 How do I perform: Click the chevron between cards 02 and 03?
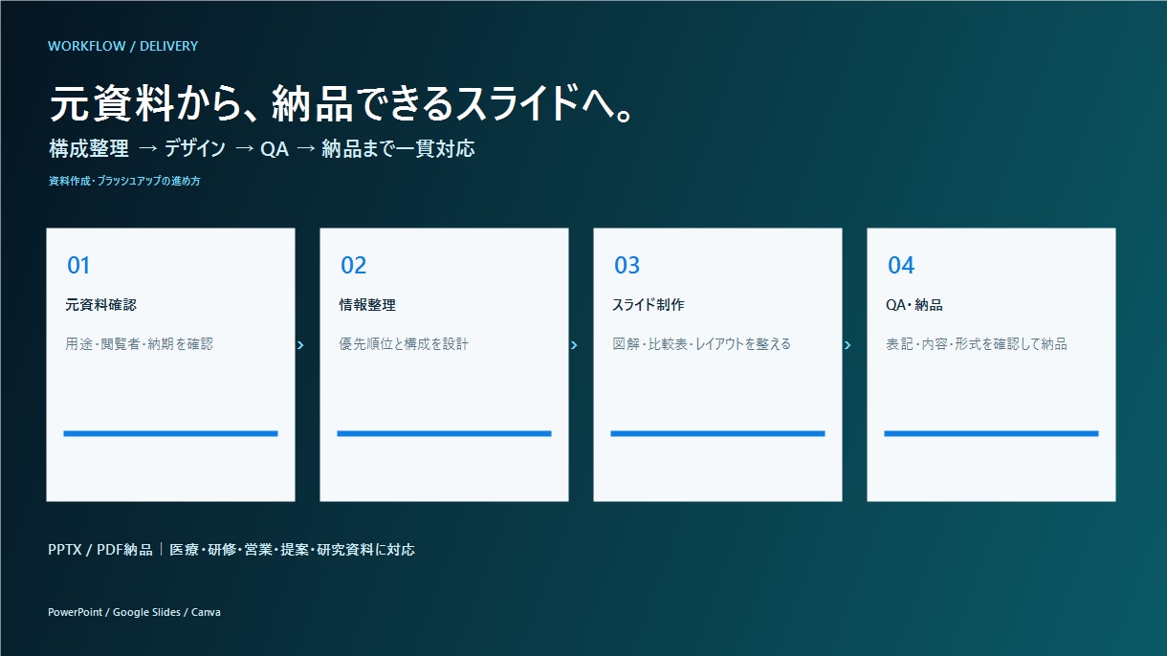574,345
